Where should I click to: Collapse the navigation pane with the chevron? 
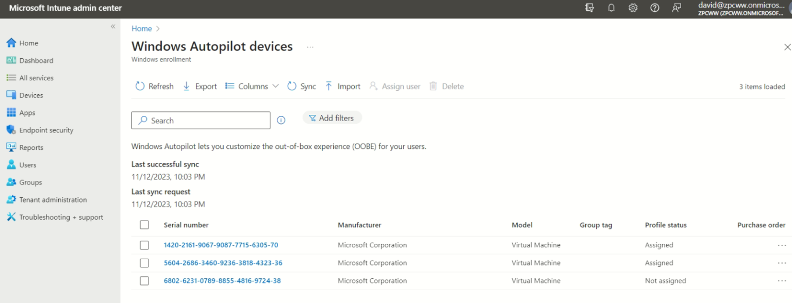pos(112,26)
